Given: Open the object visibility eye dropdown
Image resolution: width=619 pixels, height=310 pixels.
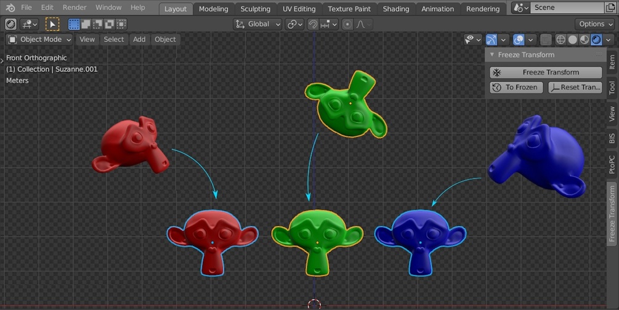Looking at the screenshot, I should [473, 39].
